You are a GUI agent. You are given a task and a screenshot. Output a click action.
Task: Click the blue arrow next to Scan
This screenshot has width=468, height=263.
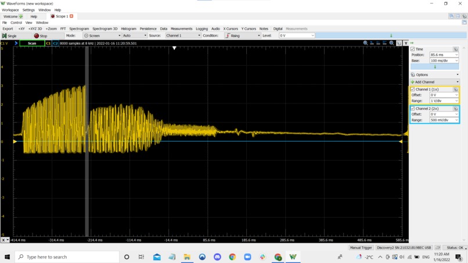coord(16,44)
